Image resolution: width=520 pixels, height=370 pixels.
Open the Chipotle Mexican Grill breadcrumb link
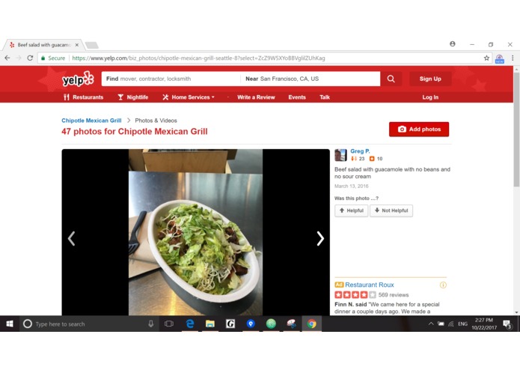(91, 121)
